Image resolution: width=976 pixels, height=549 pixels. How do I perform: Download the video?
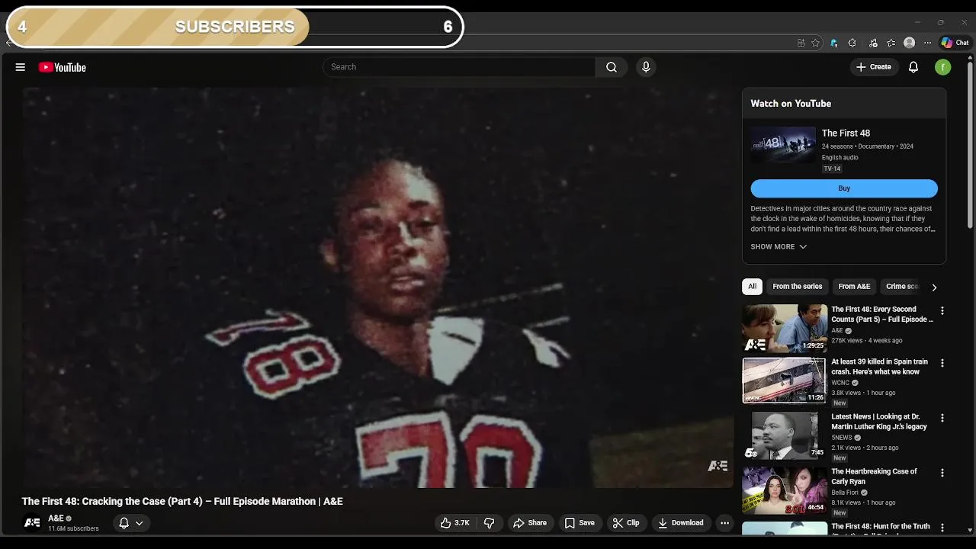[681, 523]
